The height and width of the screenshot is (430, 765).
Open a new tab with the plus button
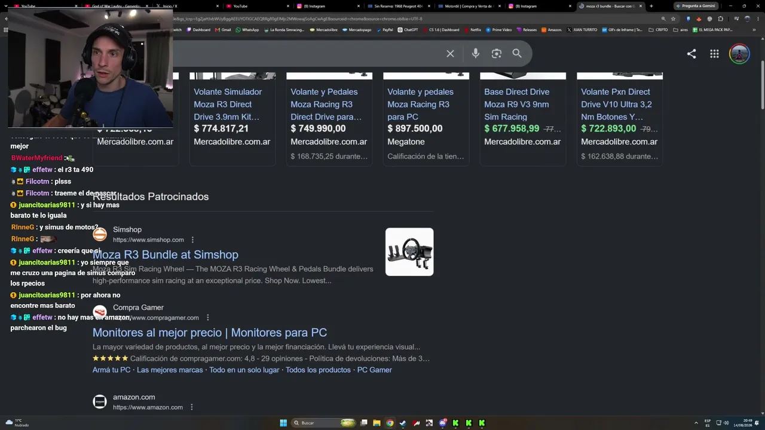click(x=651, y=6)
